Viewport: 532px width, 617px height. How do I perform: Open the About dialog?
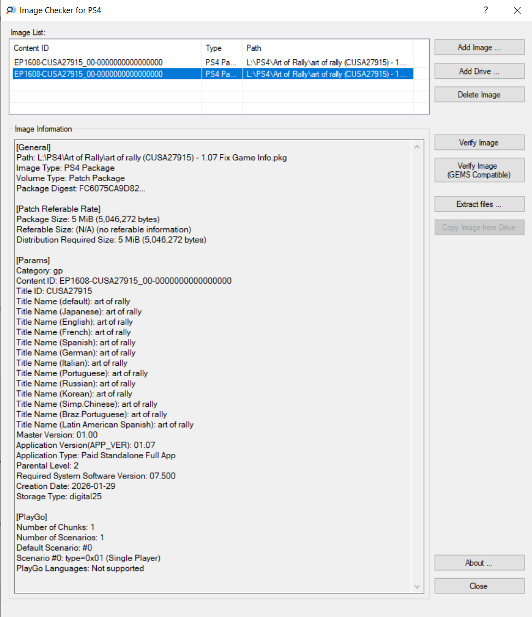pos(480,563)
